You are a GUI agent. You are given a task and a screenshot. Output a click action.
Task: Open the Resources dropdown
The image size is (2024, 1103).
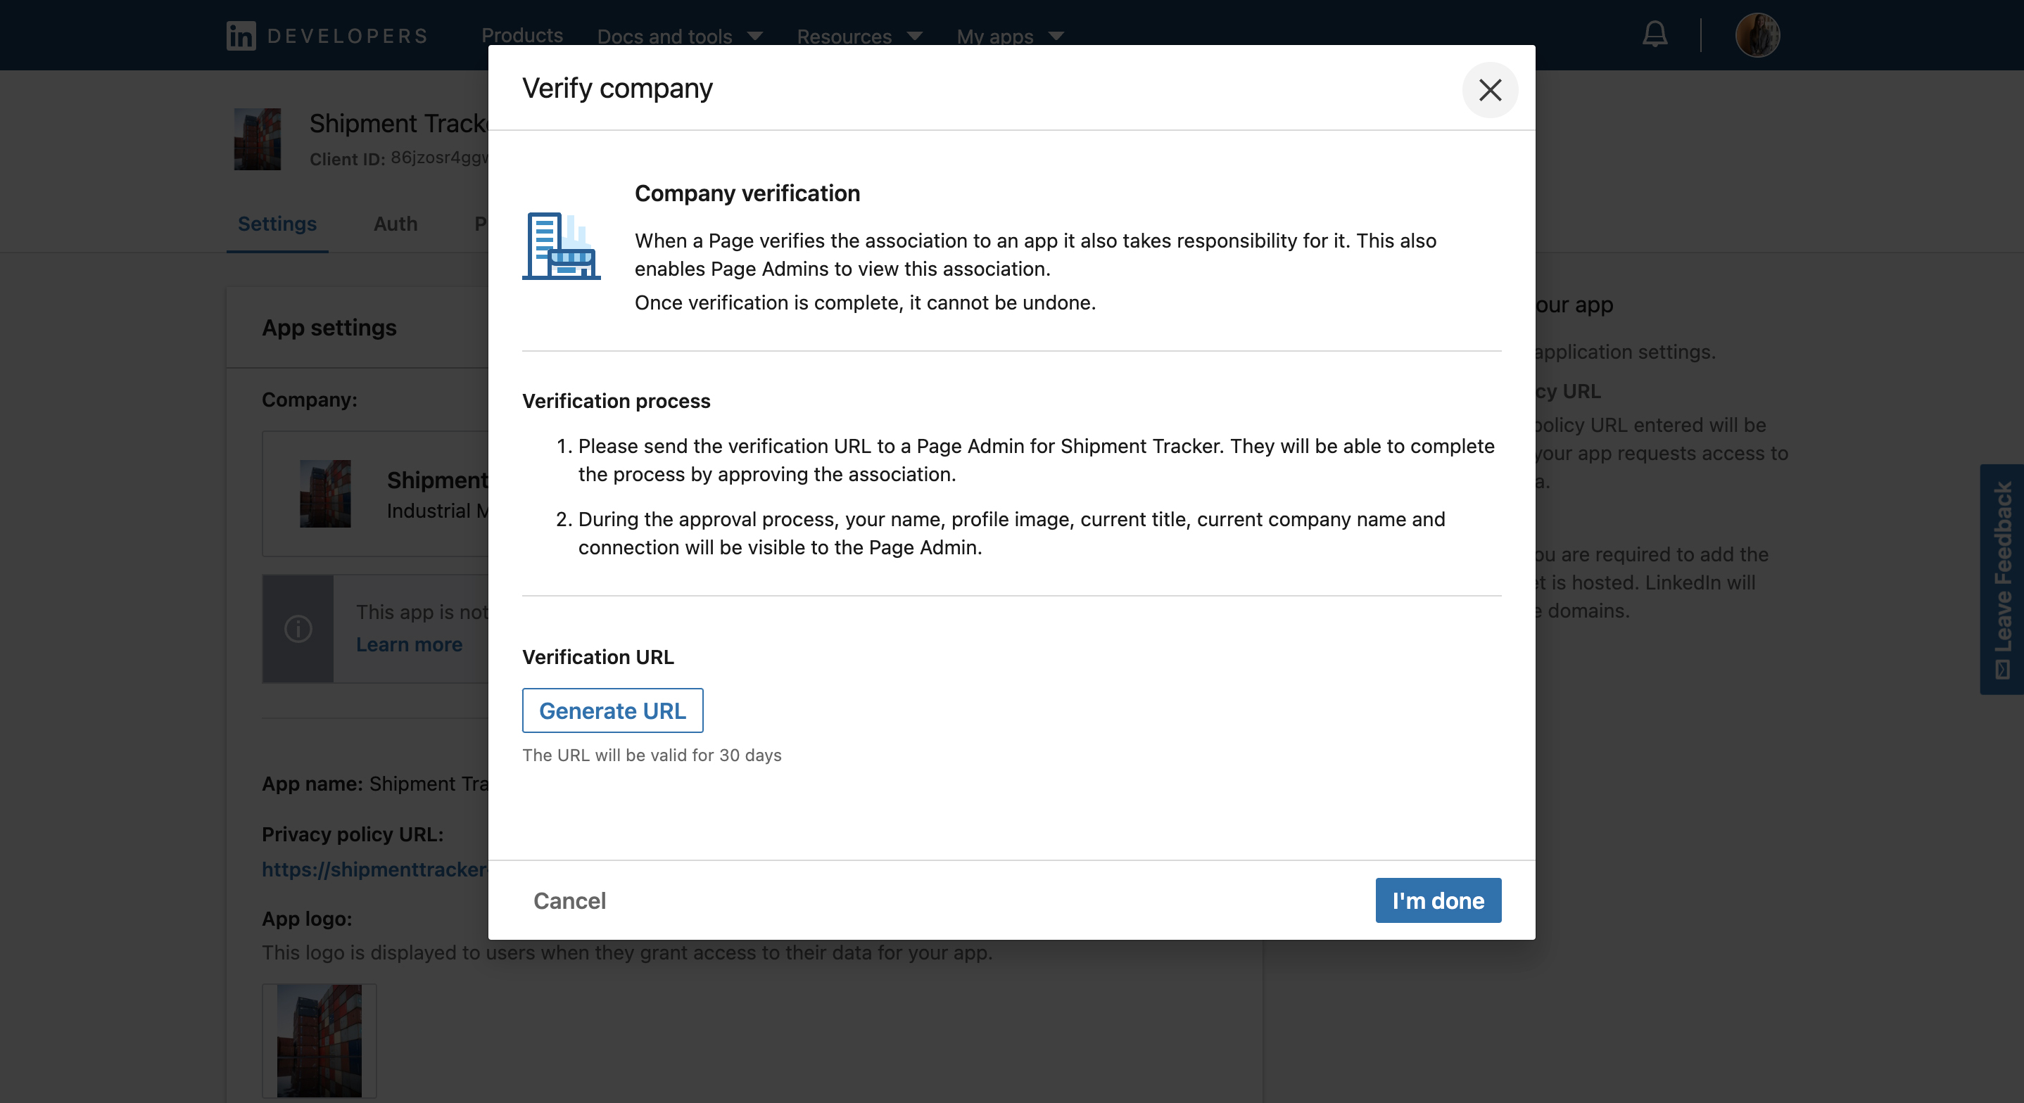(858, 36)
